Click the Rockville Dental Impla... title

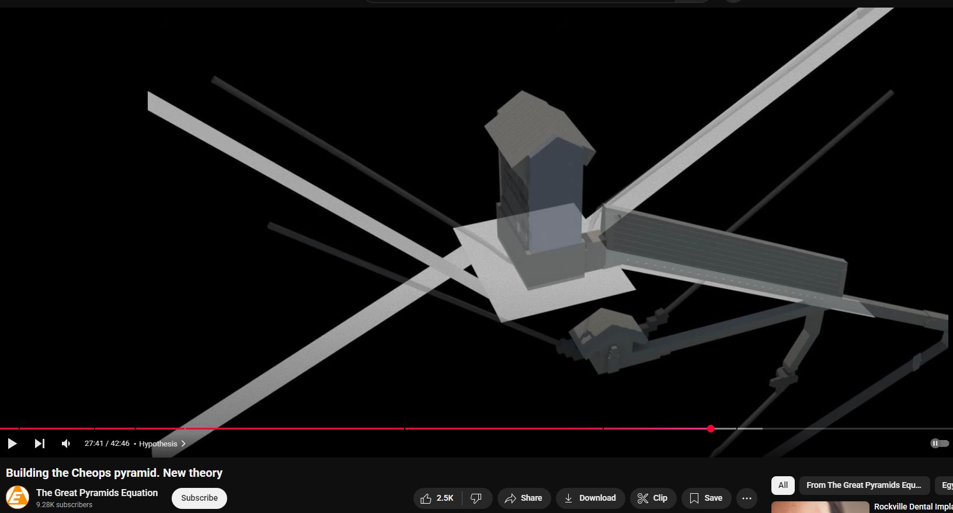click(x=913, y=507)
